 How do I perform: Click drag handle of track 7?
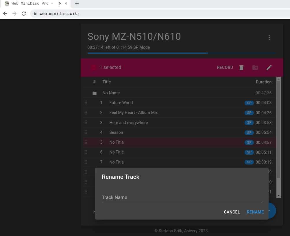pyautogui.click(x=86, y=162)
